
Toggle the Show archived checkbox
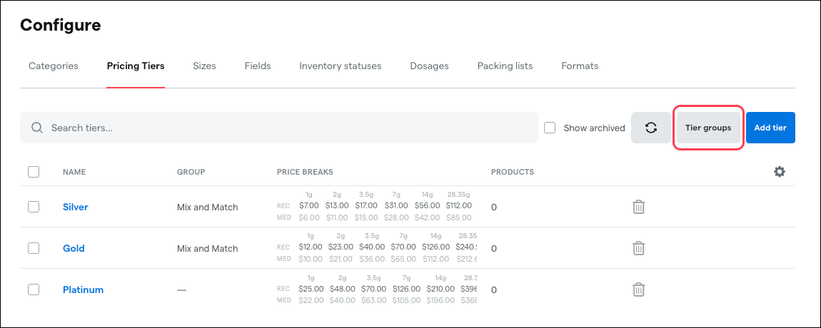(x=550, y=128)
